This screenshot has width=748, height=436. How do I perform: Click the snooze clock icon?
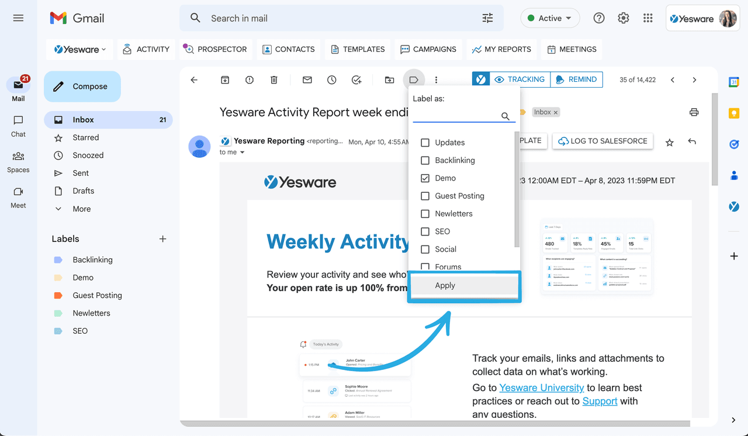[332, 80]
